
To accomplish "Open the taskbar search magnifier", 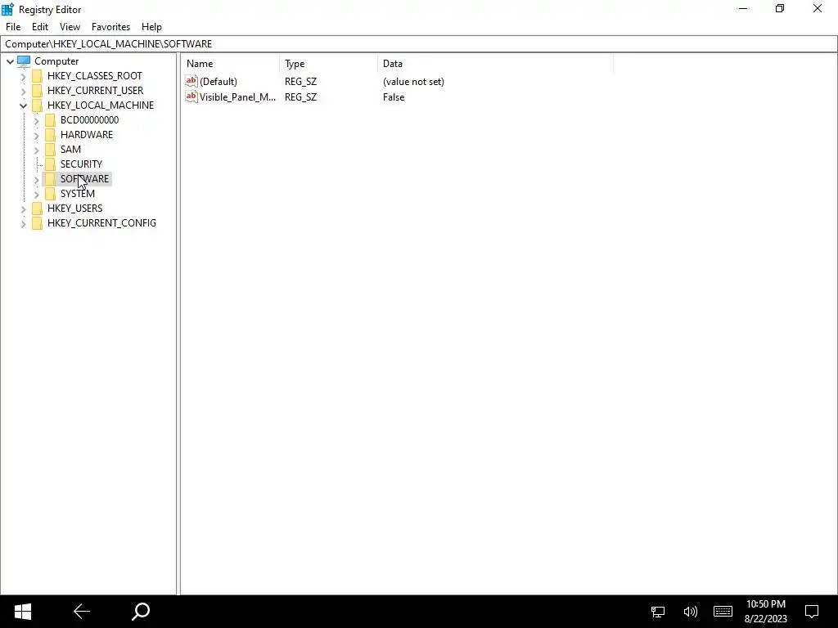I will [x=141, y=612].
